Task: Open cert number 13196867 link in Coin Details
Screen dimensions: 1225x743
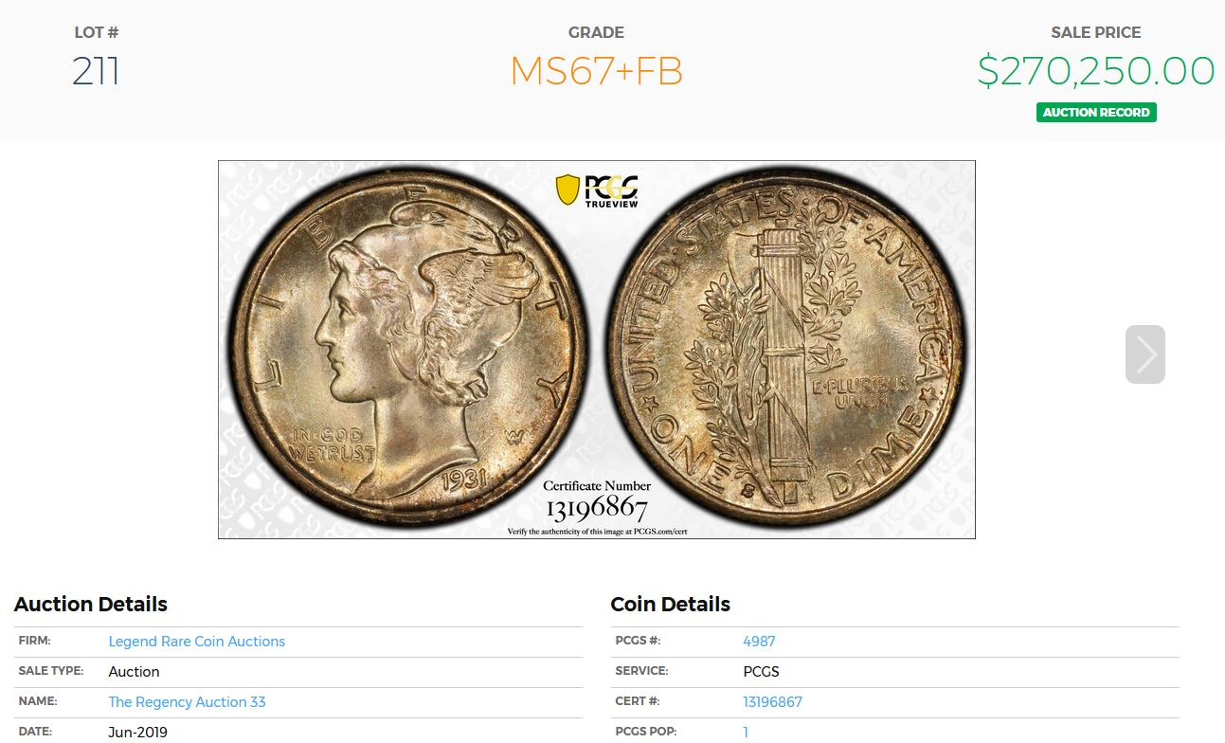Action: (772, 702)
